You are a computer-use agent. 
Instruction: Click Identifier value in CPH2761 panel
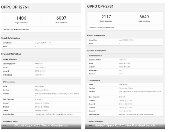pos(57,95)
